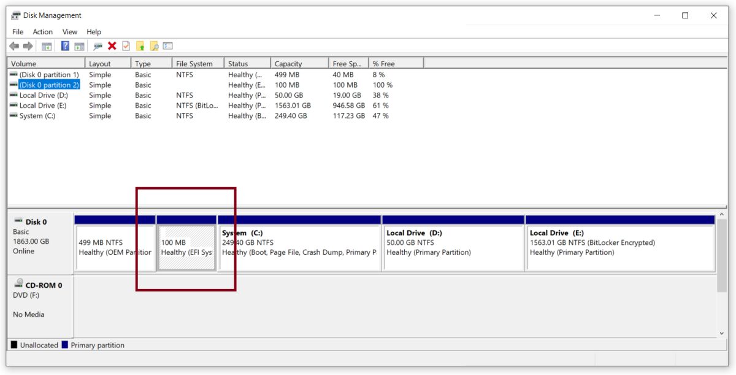Select the 499 MB NTFS OEM partition block
Screen dimensions: 736x375
(x=115, y=243)
